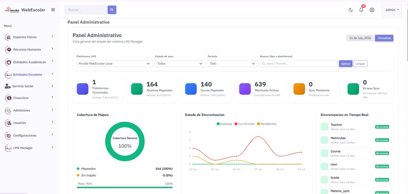Screen dimensions: 408x194
Task: Expand Entidades Escolares chevron
Action: pyautogui.click(x=52, y=74)
